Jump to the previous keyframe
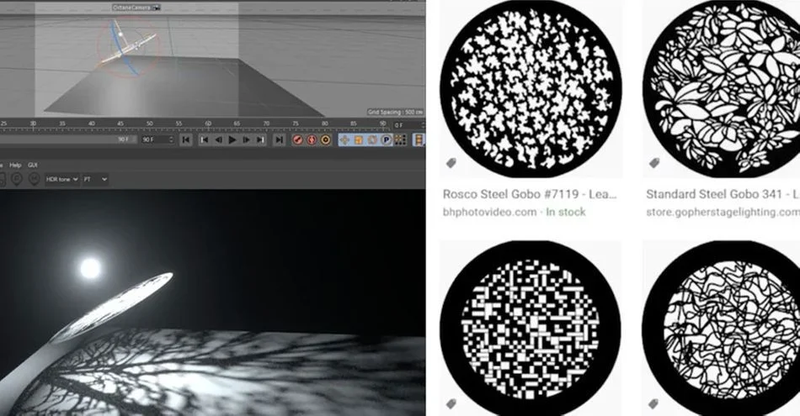 [205, 140]
